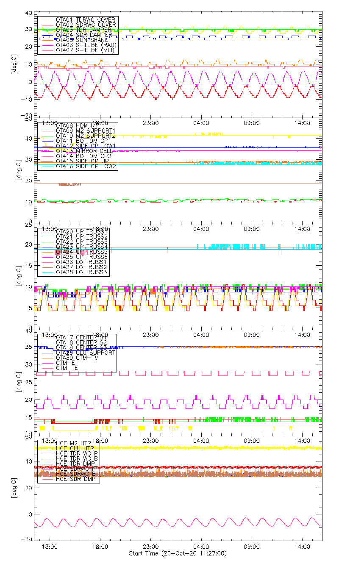The image size is (339, 572).
Task: Click the 04:00 tick label on the bottom axis
Action: (201, 547)
